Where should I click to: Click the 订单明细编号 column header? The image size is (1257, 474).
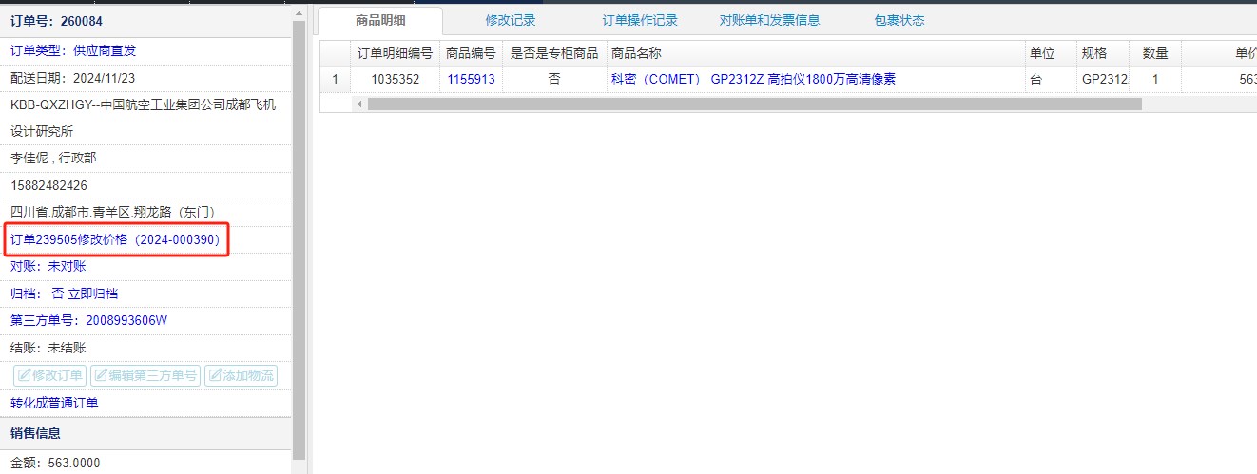pyautogui.click(x=395, y=53)
